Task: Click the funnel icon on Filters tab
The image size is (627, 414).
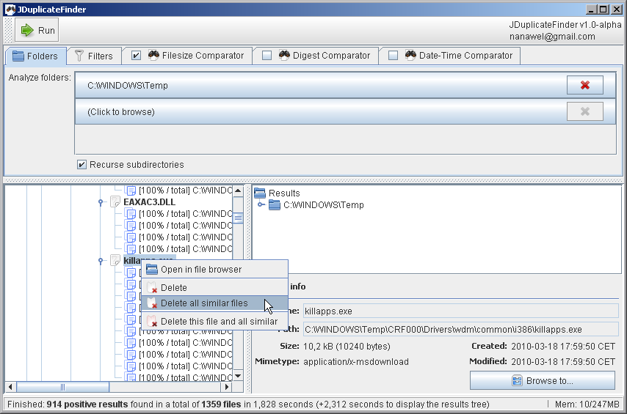Action: point(79,56)
